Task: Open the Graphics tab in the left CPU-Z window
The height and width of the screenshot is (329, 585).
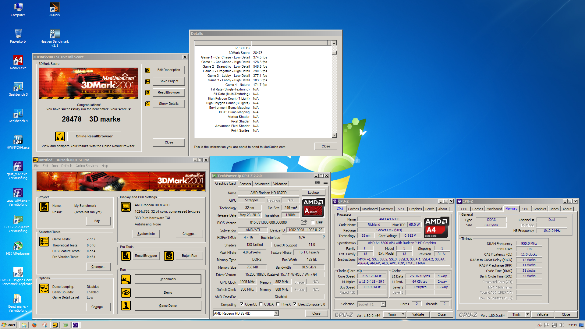Action: pyautogui.click(x=415, y=209)
